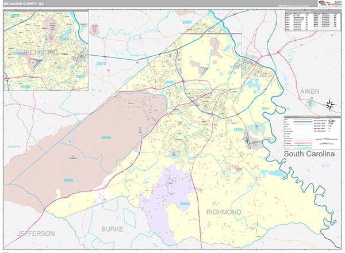The width and height of the screenshot is (345, 253).
Task: Select ZIP code label 30813
Action: tap(101, 64)
